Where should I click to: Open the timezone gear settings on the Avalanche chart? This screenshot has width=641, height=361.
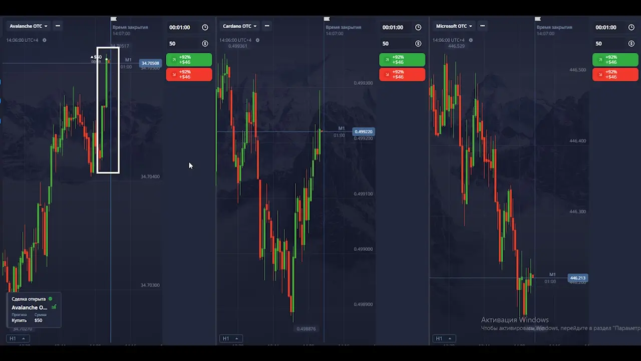[45, 40]
